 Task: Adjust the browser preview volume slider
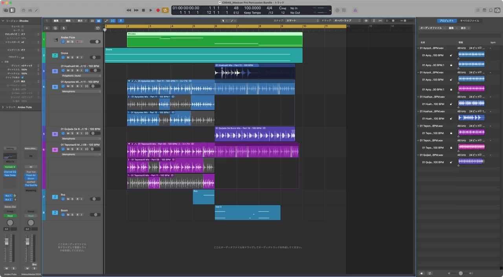(x=461, y=273)
